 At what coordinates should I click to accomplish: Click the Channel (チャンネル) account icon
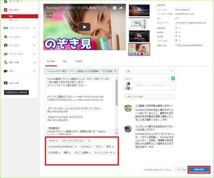(x=5, y=45)
